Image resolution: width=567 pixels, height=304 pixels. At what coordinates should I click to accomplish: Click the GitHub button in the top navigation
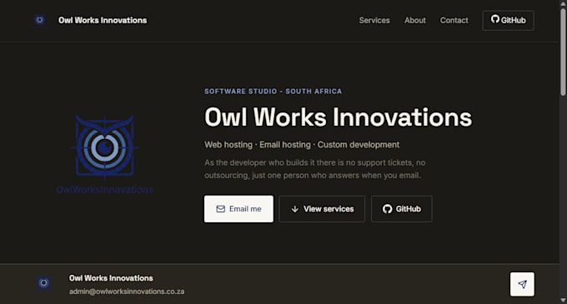pos(508,20)
